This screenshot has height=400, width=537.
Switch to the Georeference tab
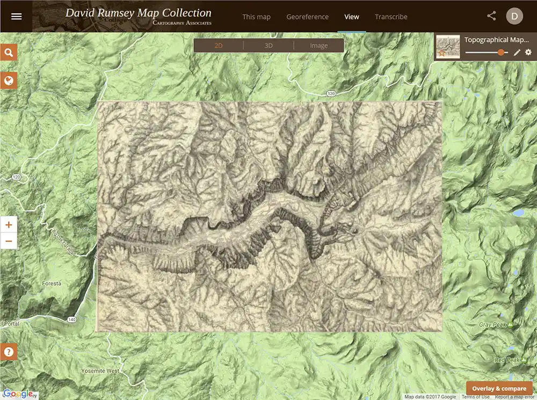(x=307, y=17)
